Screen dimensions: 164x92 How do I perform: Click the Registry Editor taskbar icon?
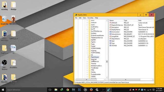109,90
